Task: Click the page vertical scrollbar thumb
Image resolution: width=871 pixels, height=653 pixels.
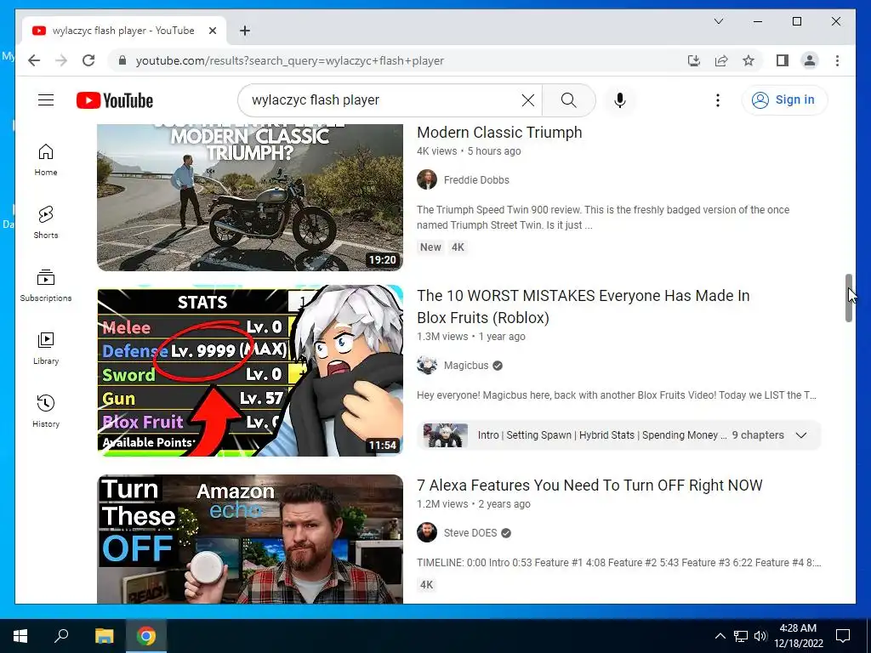Action: pos(848,298)
